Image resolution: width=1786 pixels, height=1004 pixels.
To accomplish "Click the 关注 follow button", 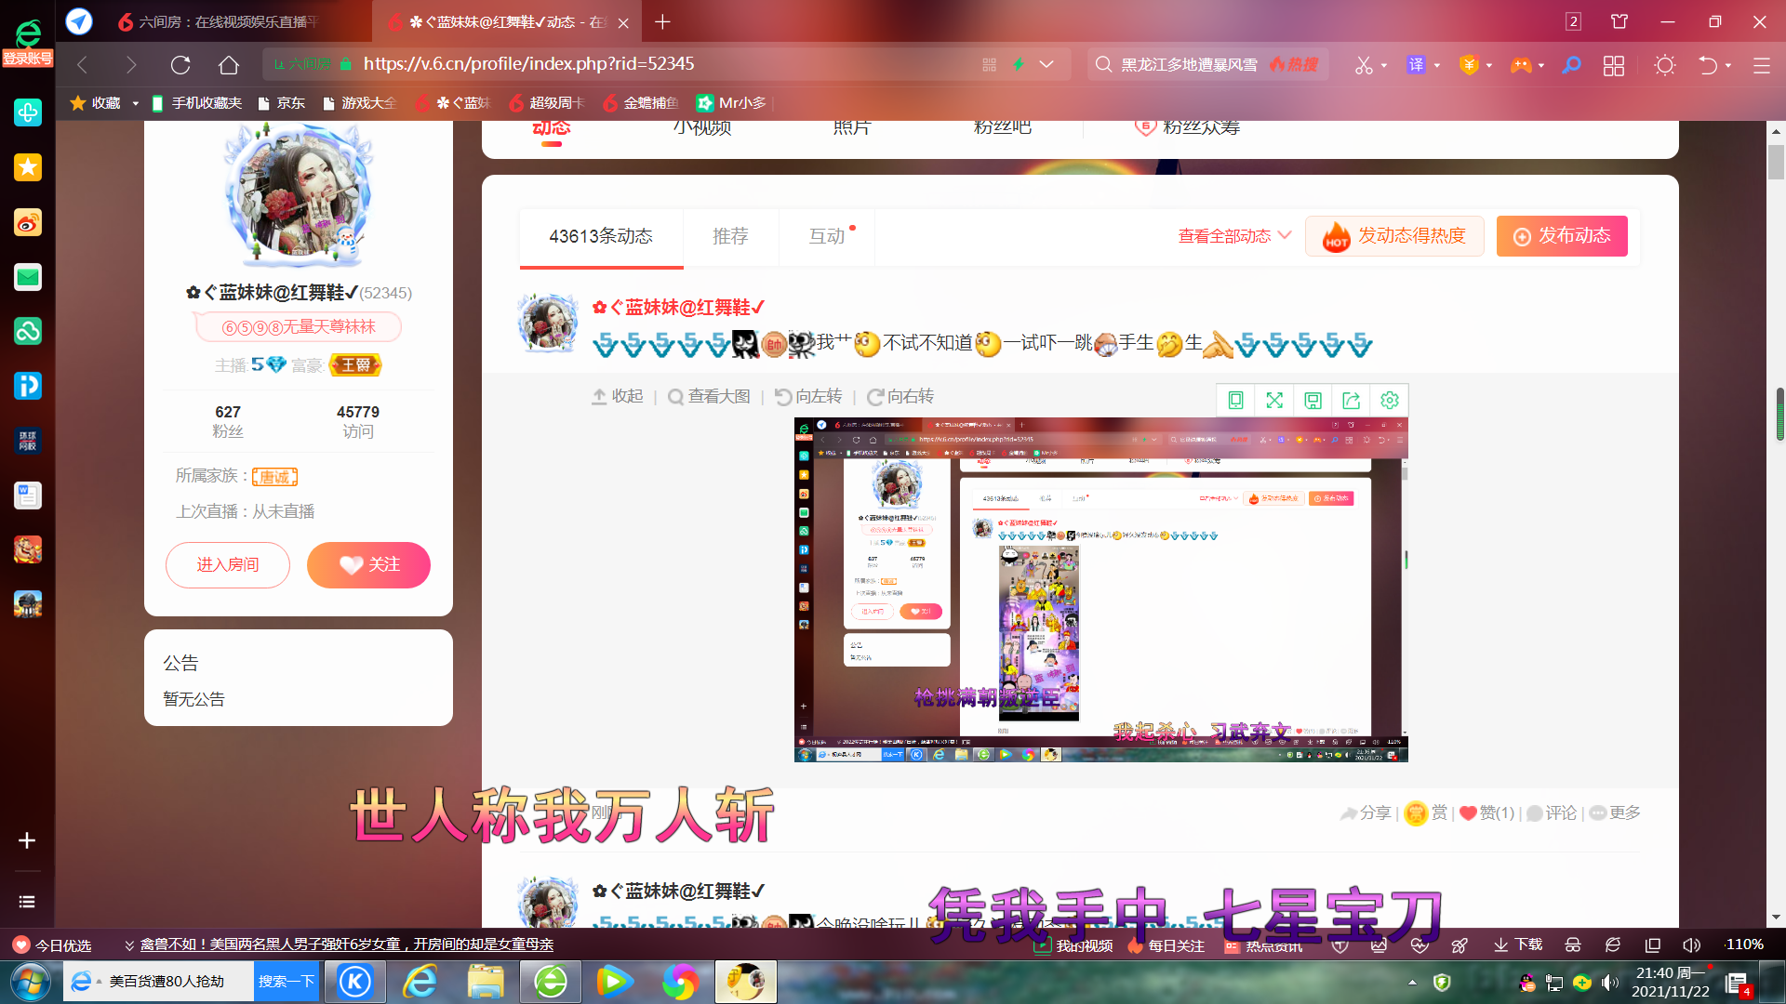I will tap(368, 565).
